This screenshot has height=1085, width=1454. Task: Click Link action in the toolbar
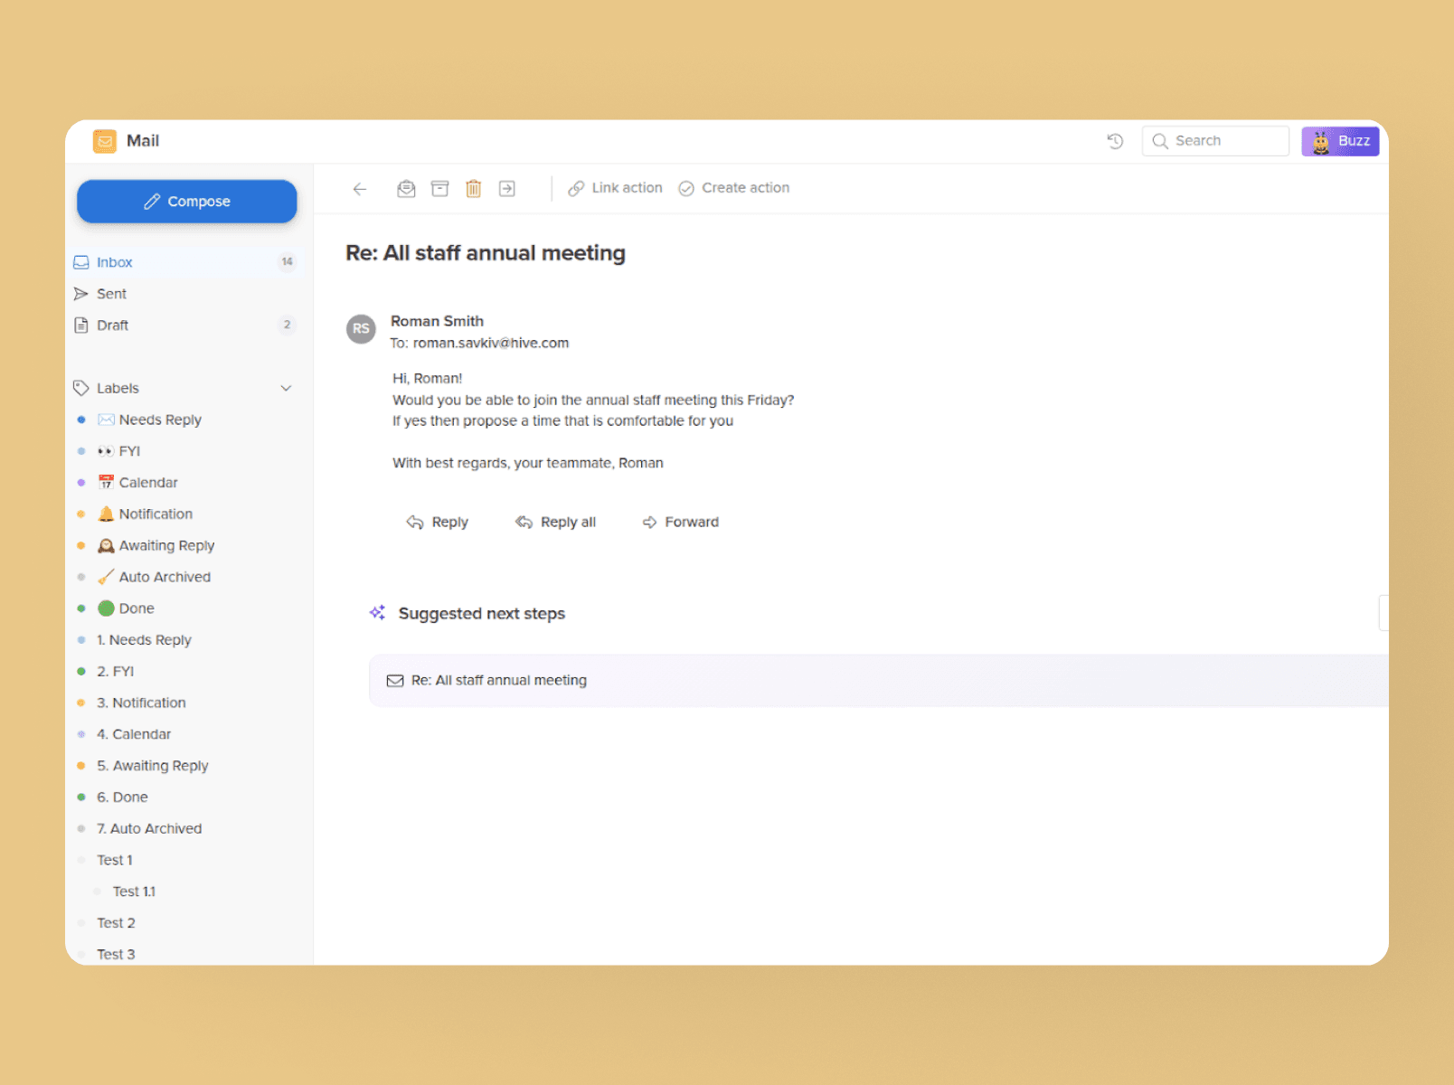(615, 188)
